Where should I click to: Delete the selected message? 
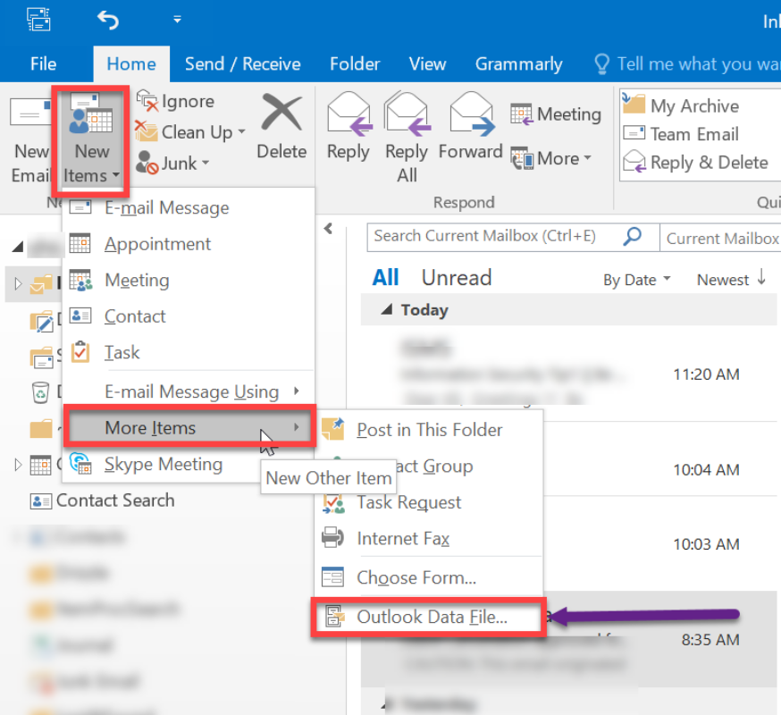click(281, 127)
